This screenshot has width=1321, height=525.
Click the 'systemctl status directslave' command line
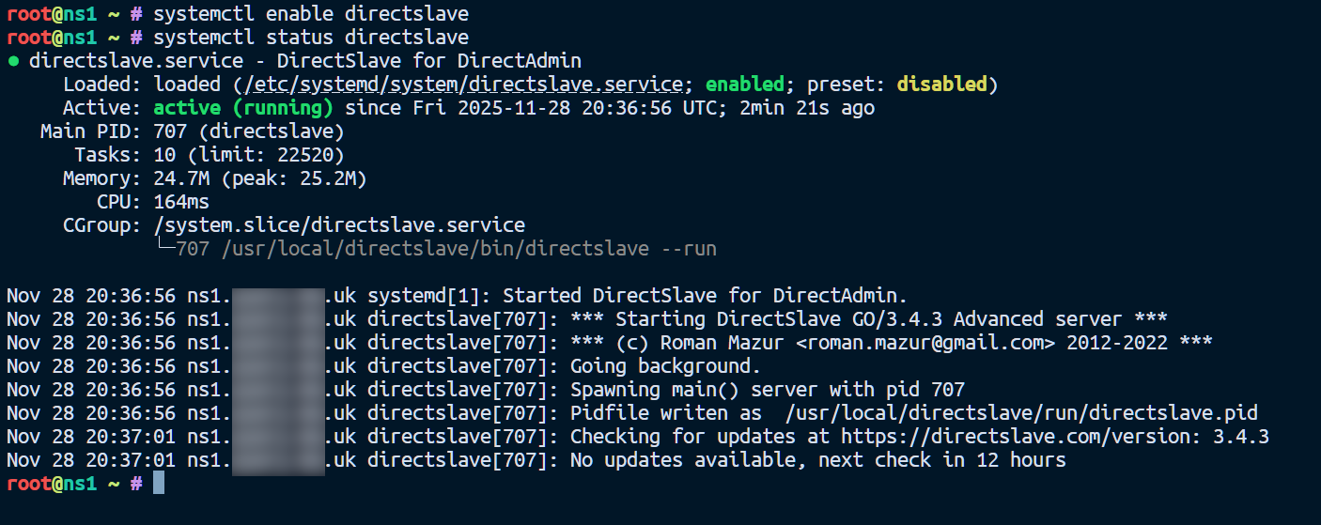pos(310,38)
